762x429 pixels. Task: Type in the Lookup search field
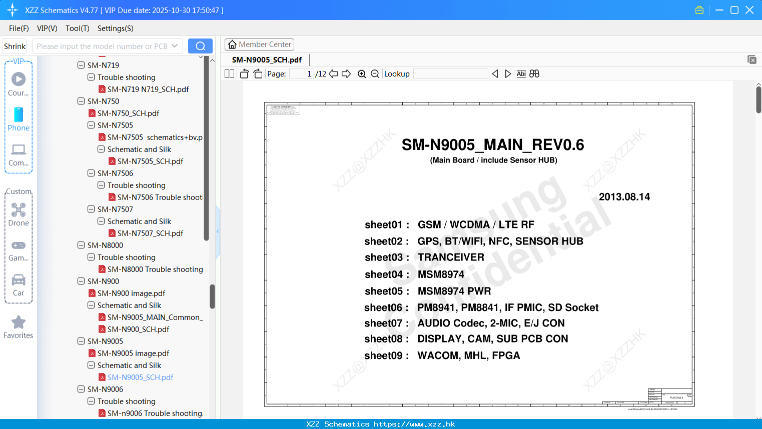click(x=450, y=73)
